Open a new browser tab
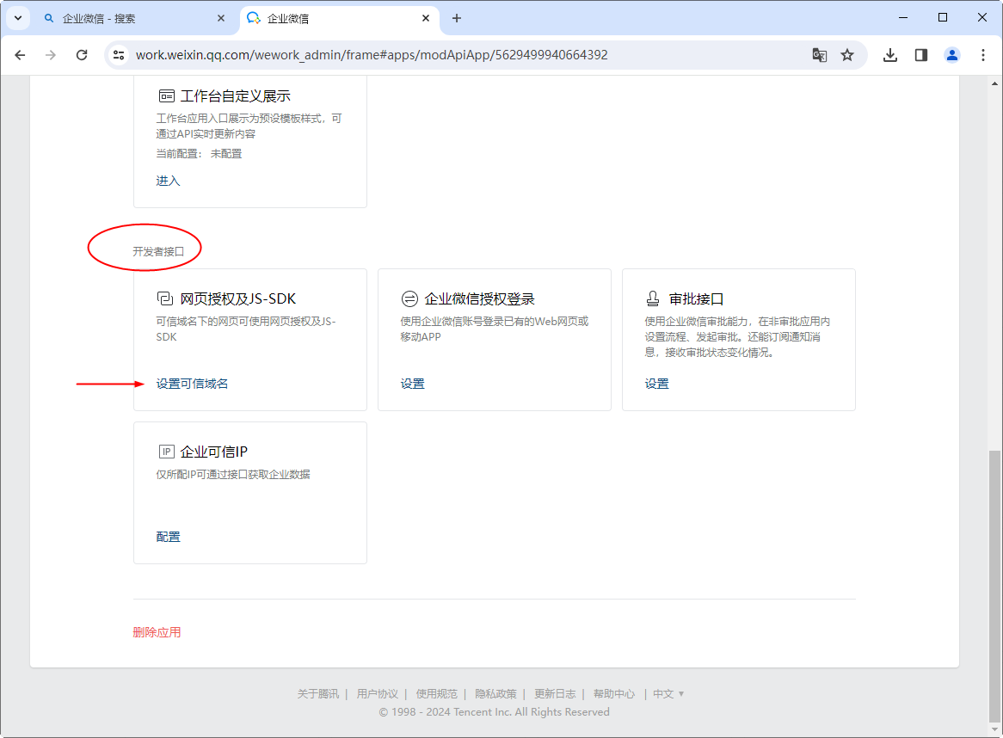The height and width of the screenshot is (738, 1003). (457, 18)
